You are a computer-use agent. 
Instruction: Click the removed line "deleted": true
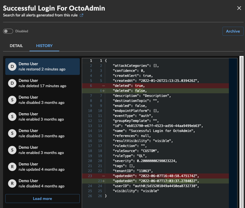(x=155, y=86)
